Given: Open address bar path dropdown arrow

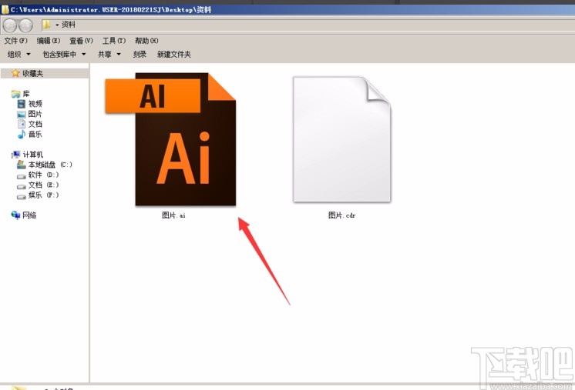Looking at the screenshot, I should 57,25.
